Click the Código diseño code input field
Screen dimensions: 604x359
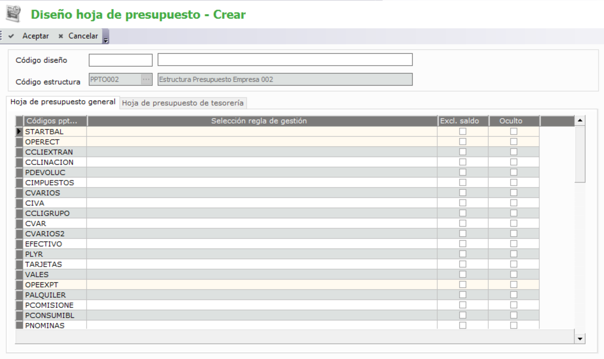tap(120, 60)
